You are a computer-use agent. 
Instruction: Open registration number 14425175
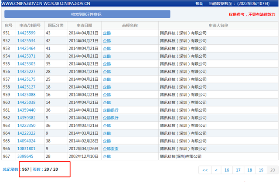[26, 79]
